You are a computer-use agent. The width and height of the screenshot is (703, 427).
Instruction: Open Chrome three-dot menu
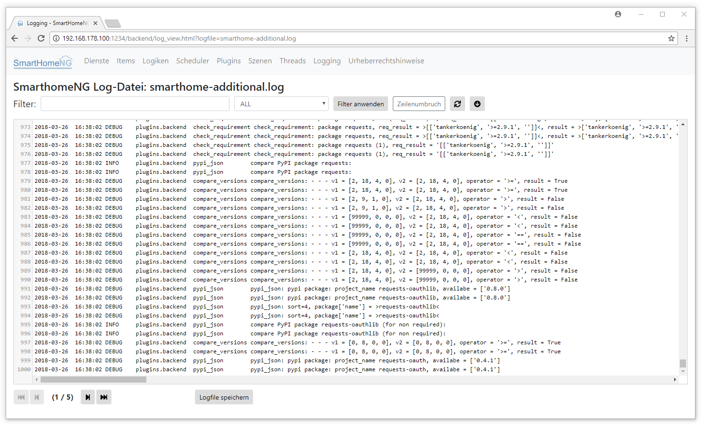(686, 38)
